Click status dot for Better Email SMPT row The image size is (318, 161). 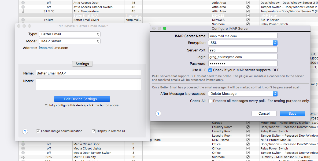pyautogui.click(x=23, y=20)
